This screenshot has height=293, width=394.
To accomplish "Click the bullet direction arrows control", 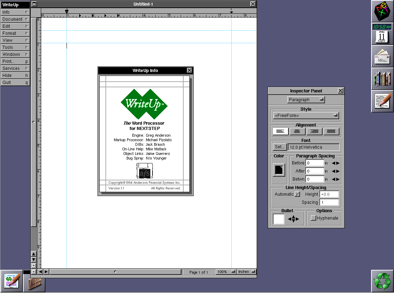I will (x=294, y=219).
